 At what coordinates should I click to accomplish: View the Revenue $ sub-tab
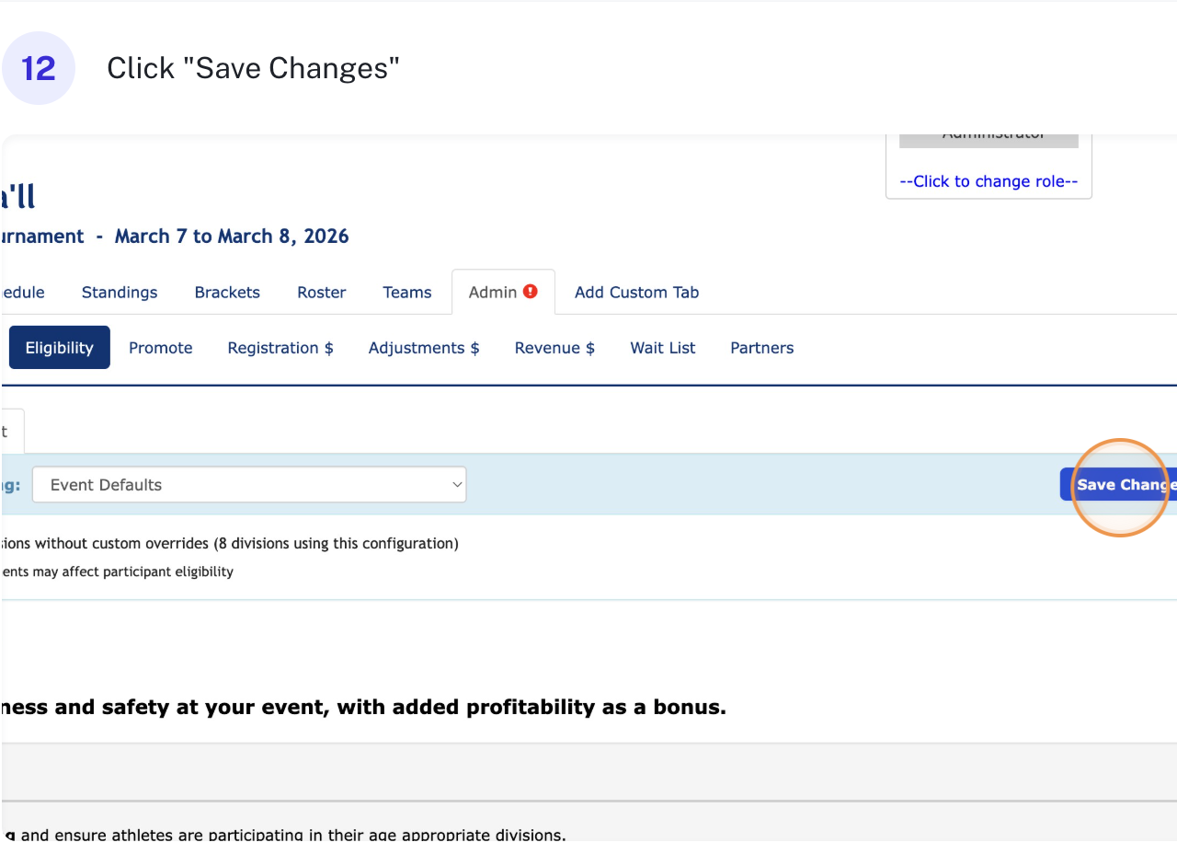tap(554, 347)
